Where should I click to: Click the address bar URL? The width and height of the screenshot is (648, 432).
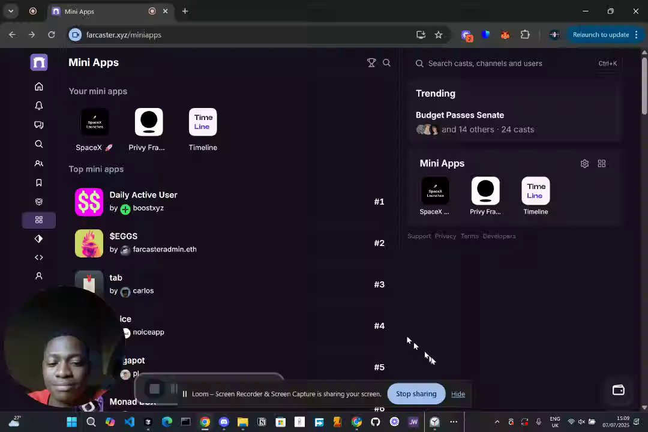124,35
